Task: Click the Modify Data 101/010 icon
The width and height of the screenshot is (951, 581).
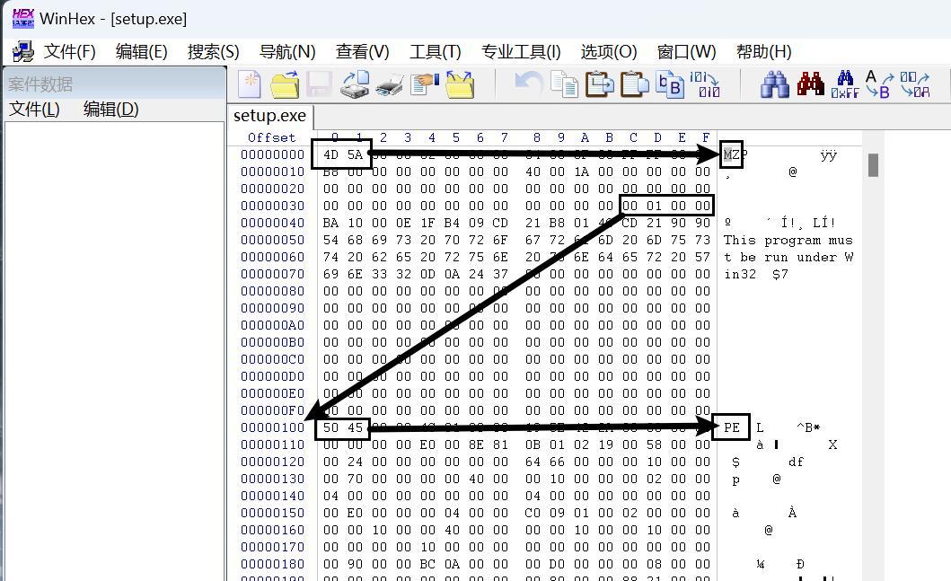Action: point(705,84)
